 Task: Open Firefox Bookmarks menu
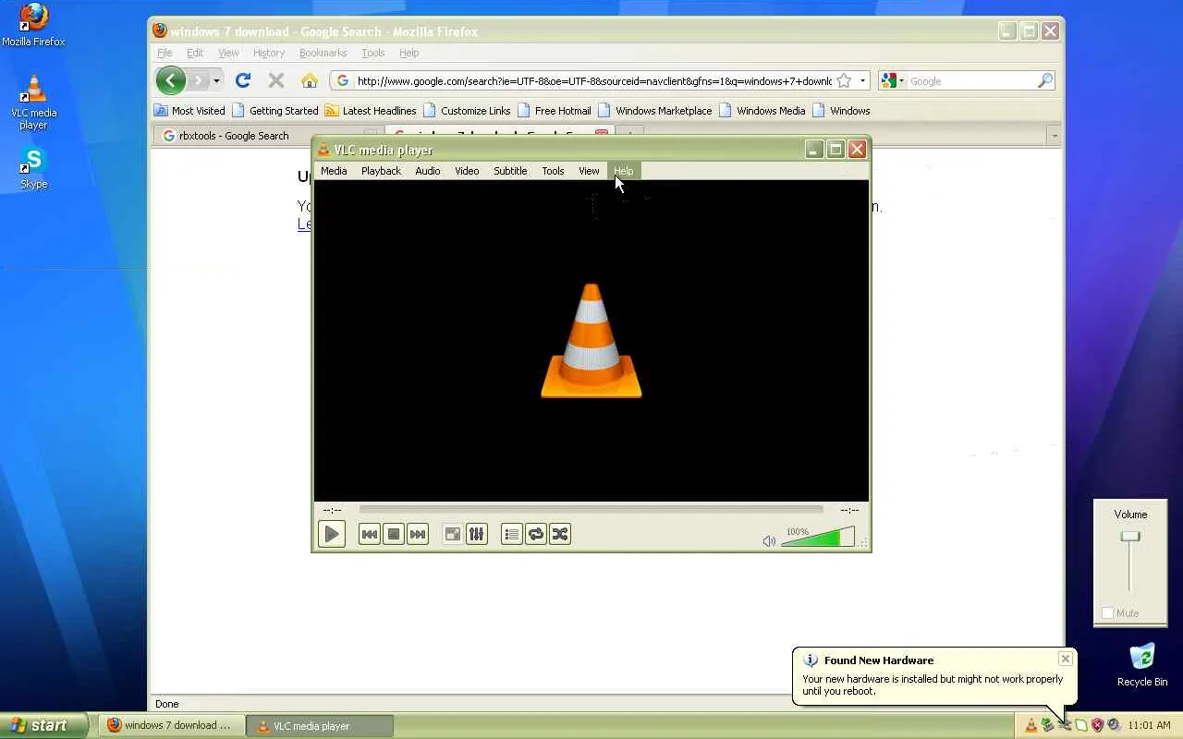click(323, 53)
